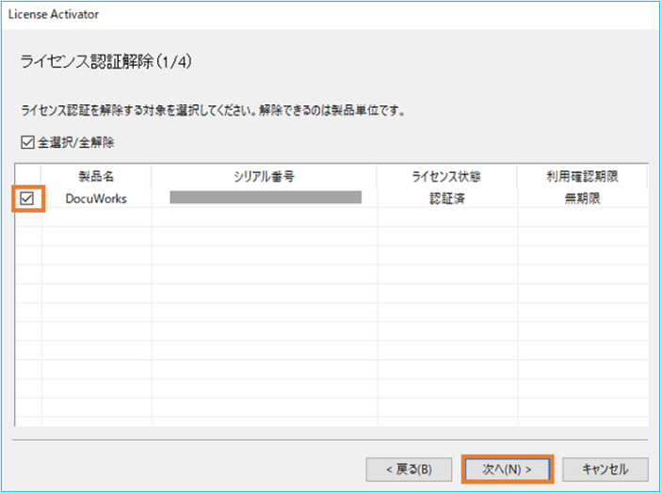Uncheck the DocuWorks row checkbox

(x=27, y=199)
